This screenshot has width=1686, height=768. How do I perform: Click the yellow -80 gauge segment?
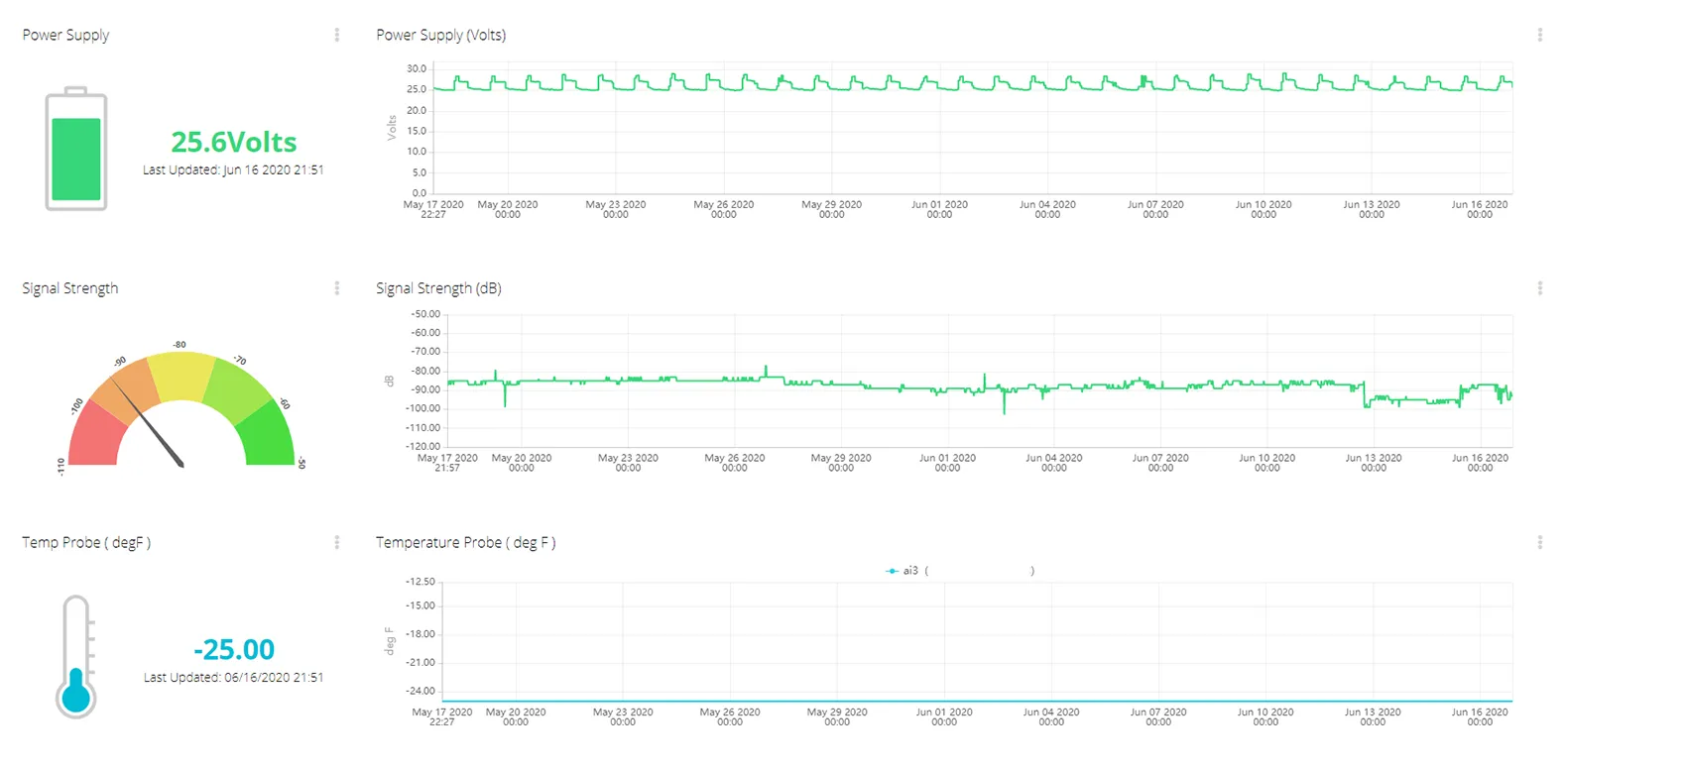click(182, 377)
